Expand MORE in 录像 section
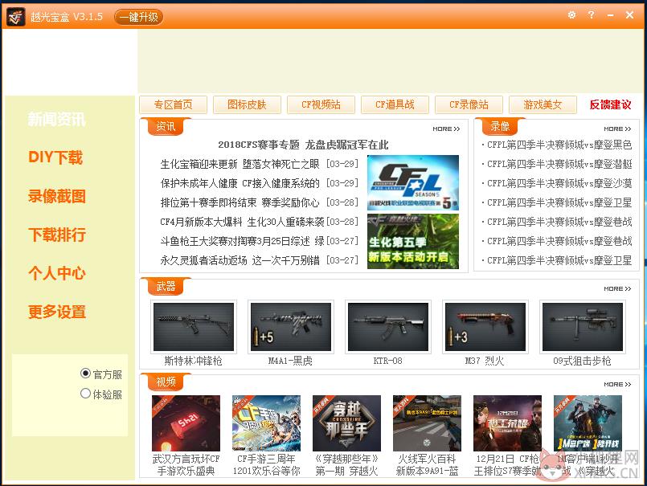 coord(617,129)
